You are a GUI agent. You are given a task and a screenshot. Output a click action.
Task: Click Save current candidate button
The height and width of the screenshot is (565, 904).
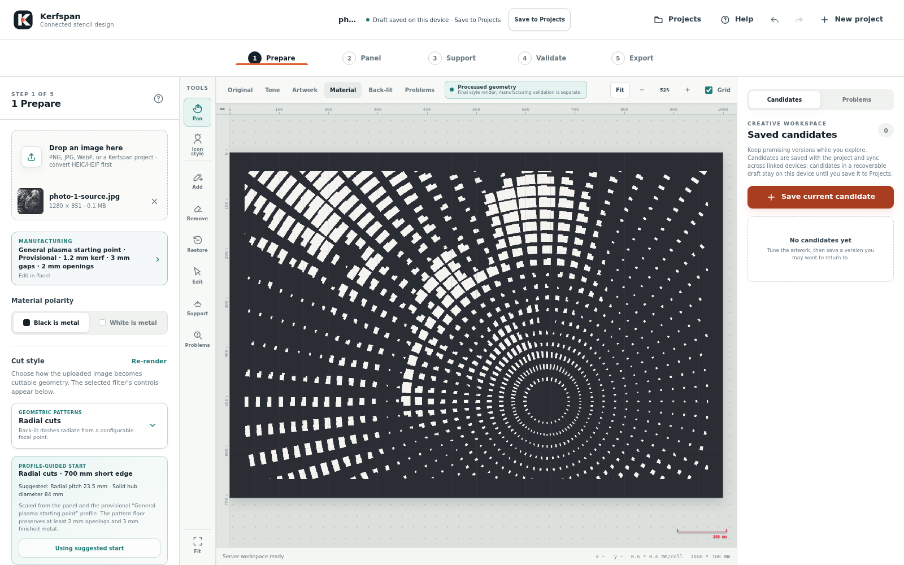tap(820, 197)
